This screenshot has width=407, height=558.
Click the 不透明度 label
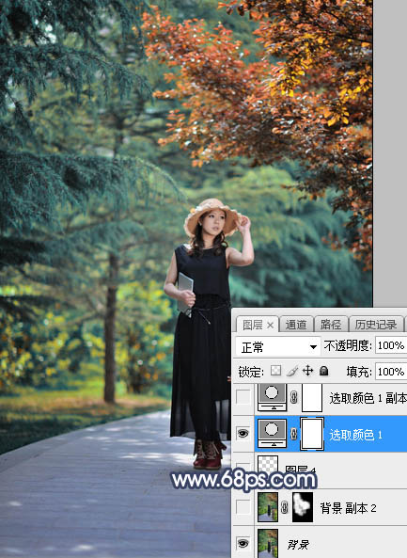[348, 345]
